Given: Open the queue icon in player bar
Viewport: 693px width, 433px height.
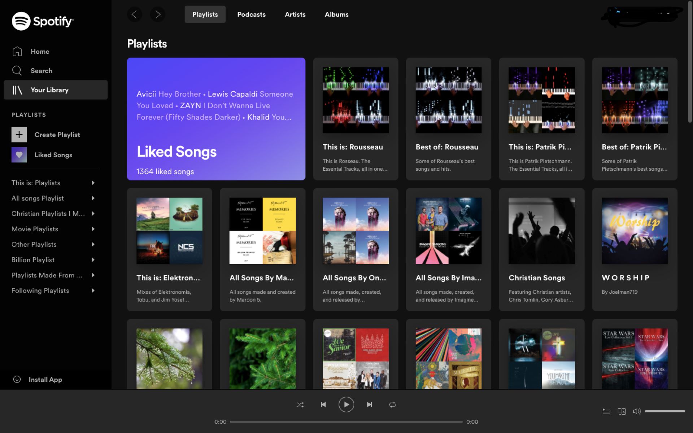Looking at the screenshot, I should pyautogui.click(x=606, y=411).
